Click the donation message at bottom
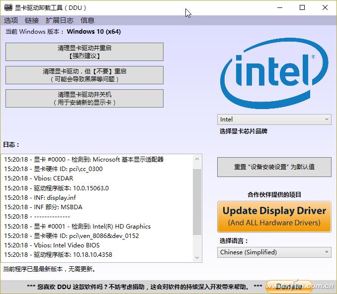Viewport: 337px width, 294px height. 145,287
